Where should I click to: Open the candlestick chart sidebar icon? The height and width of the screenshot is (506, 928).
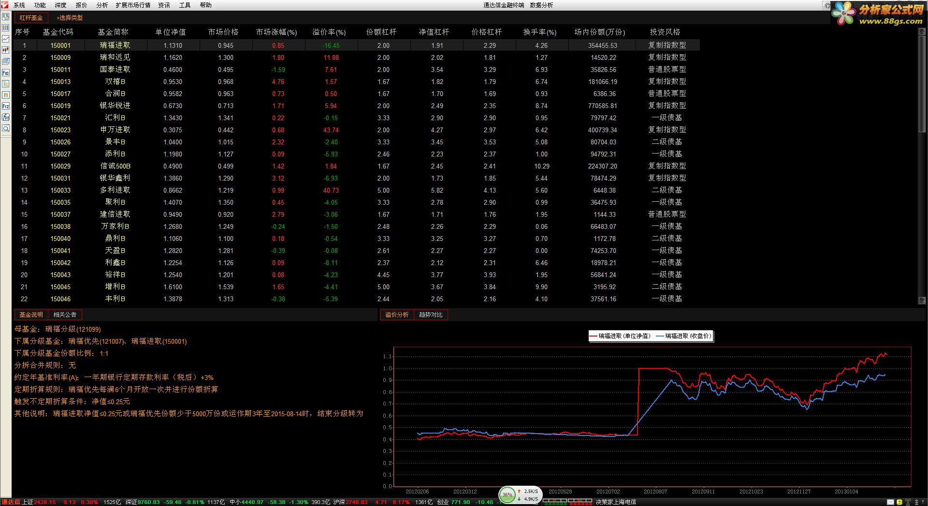pos(6,50)
